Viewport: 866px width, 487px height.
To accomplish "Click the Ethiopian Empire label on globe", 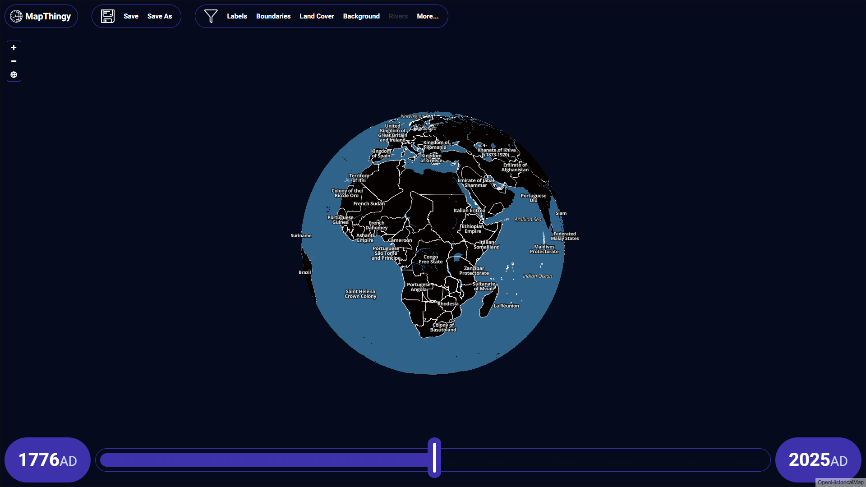I will coord(473,229).
